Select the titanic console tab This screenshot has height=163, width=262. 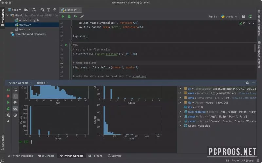coord(41,83)
